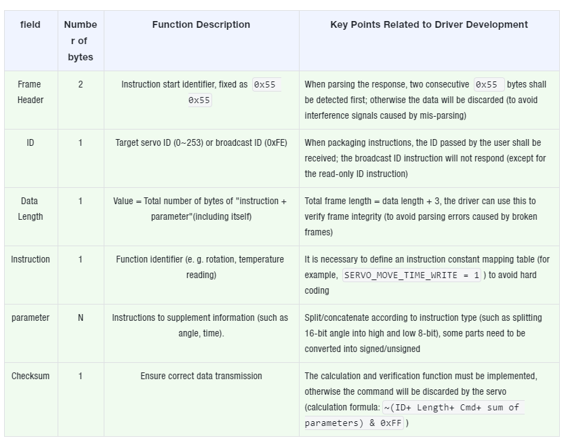Image resolution: width=568 pixels, height=447 pixels.
Task: Click the 'Number of bytes' column header
Action: coord(81,41)
